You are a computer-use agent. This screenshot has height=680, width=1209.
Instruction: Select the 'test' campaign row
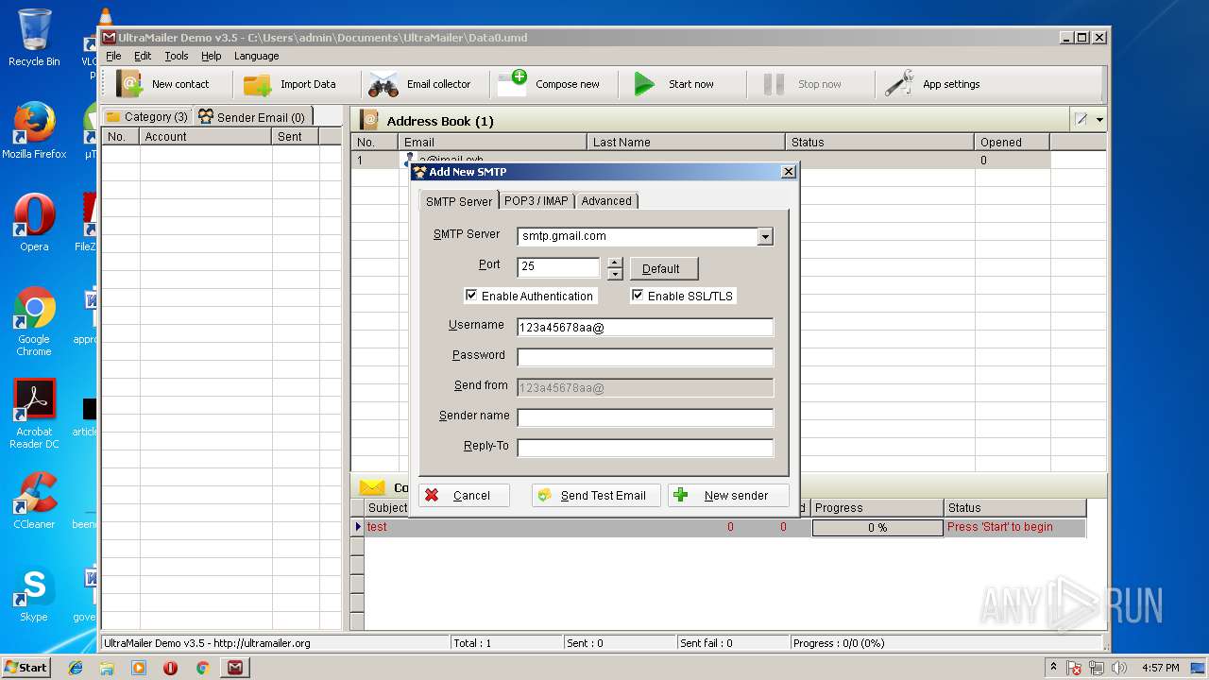pos(724,527)
